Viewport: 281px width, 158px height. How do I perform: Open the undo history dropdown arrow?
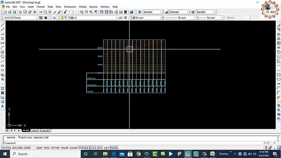pos(69,12)
